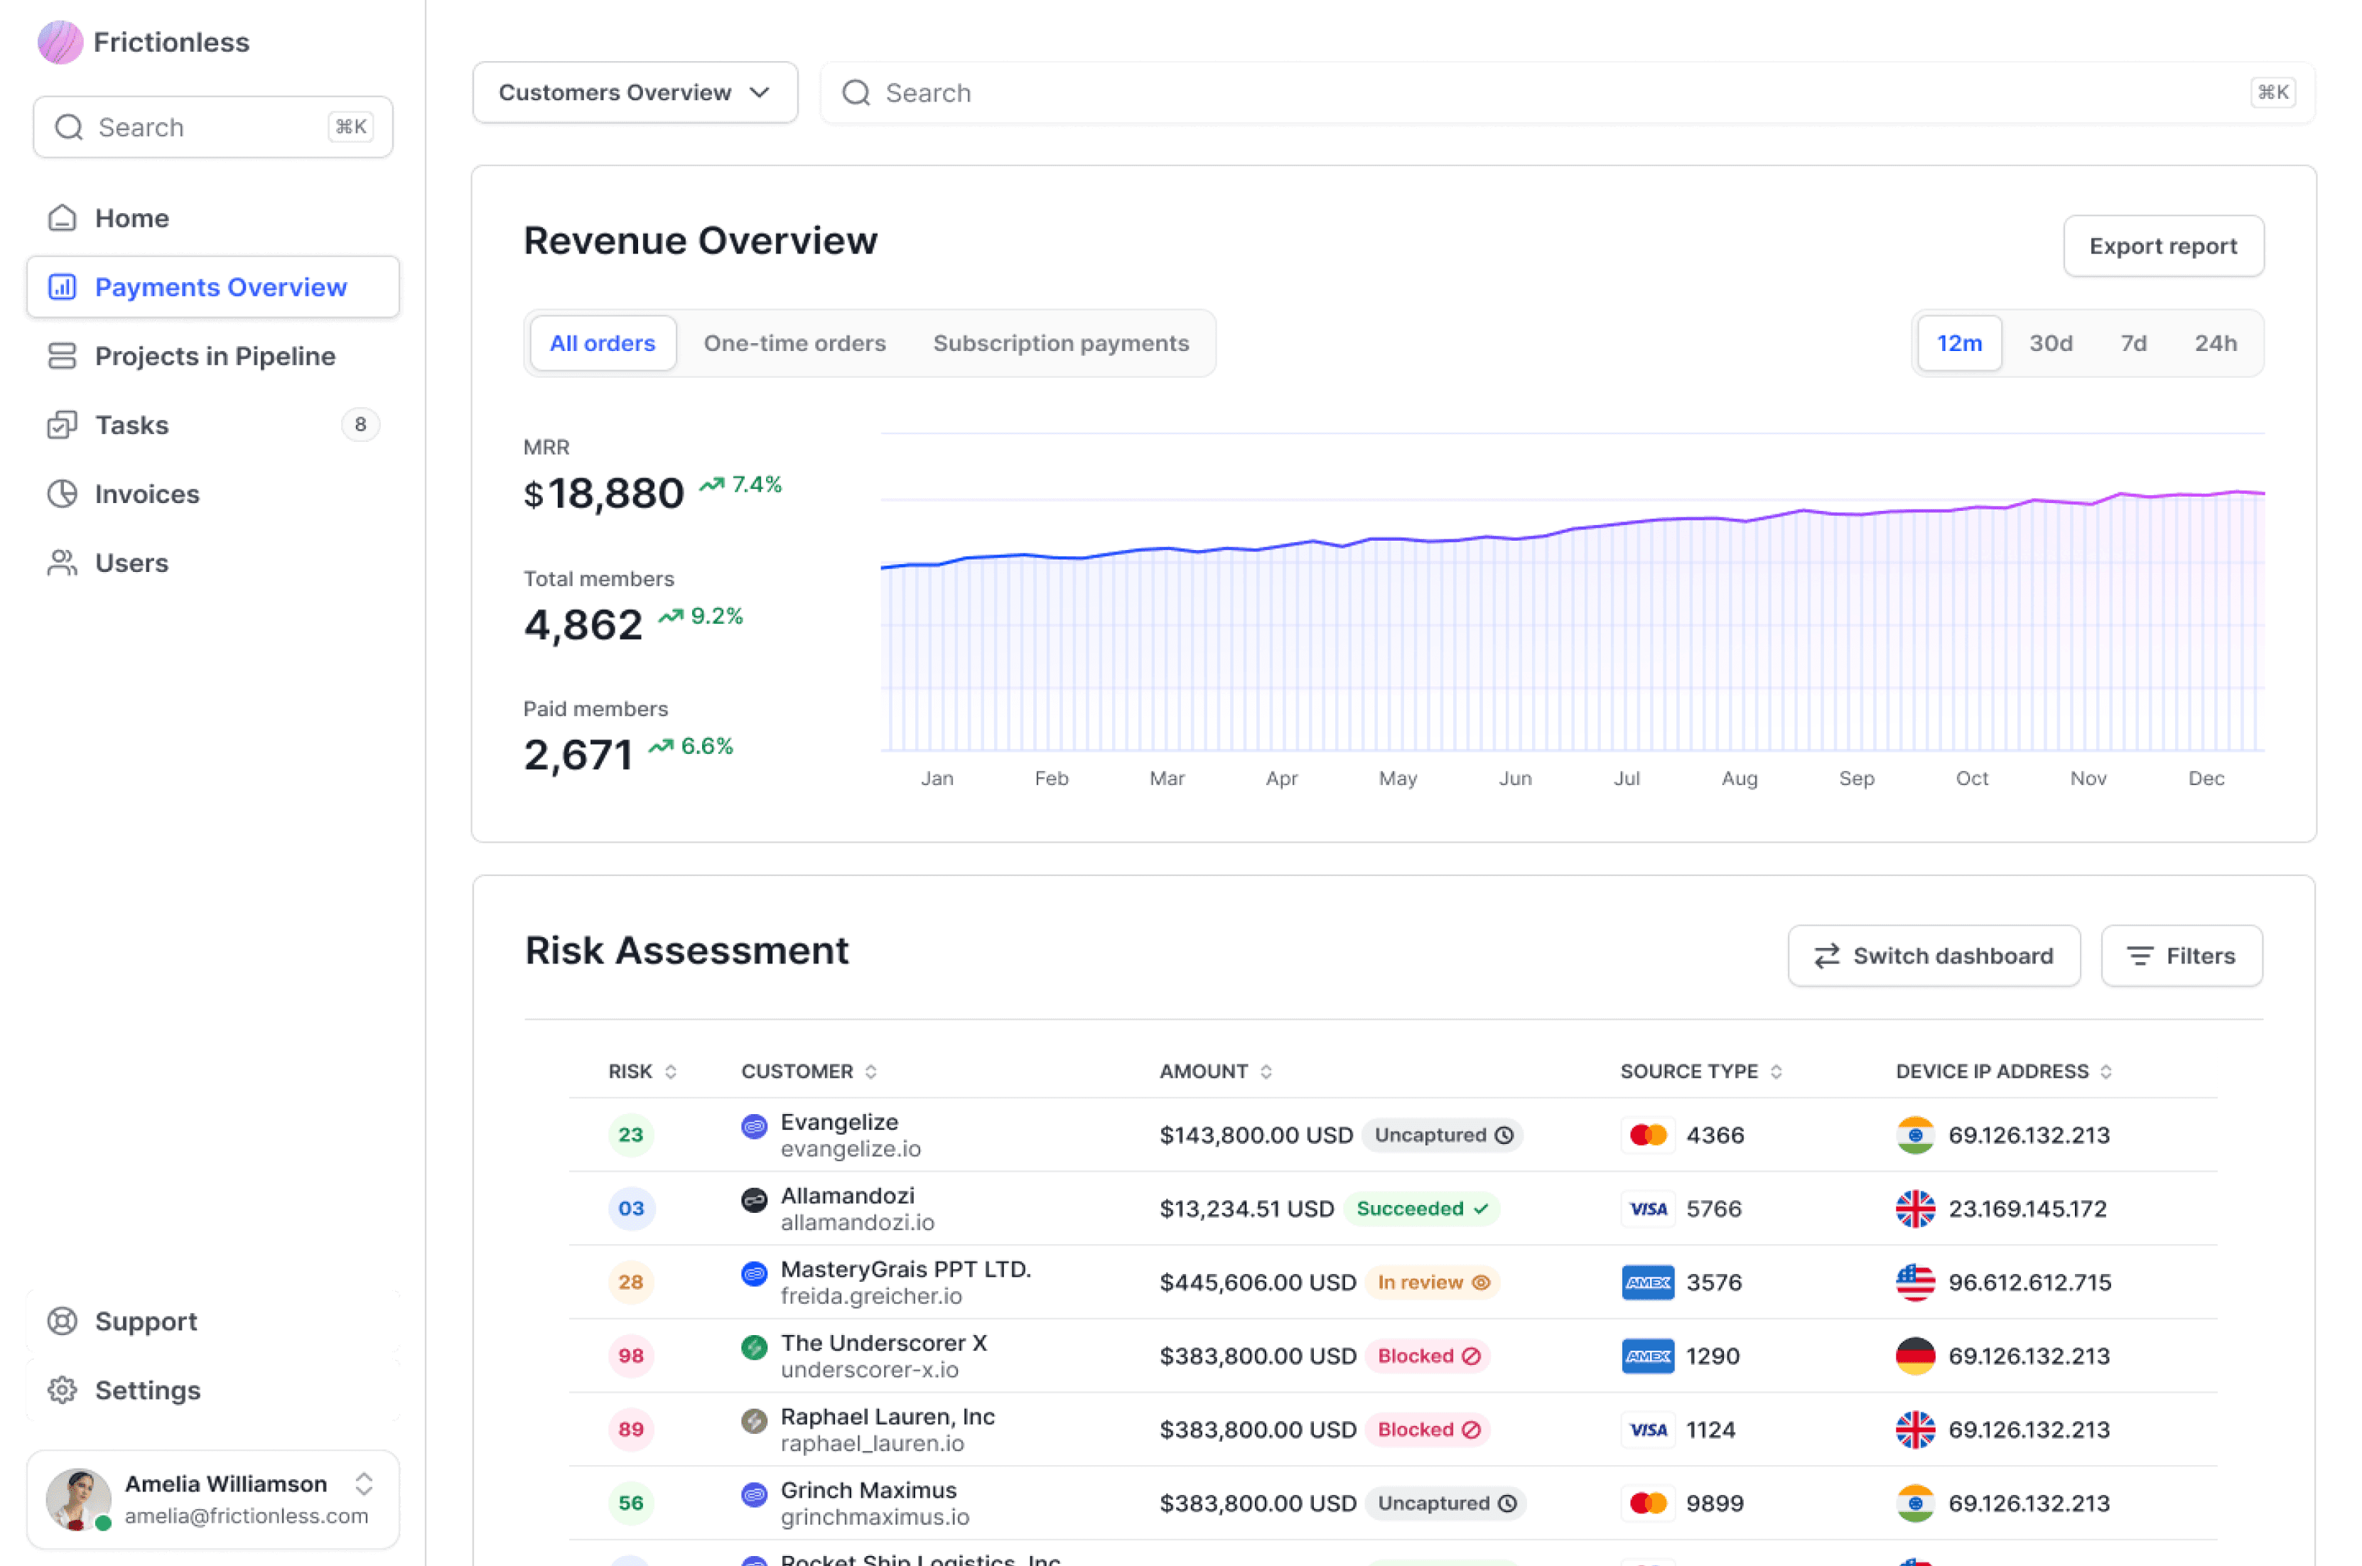Expand the Customers Overview dropdown
This screenshot has width=2362, height=1566.
[635, 92]
